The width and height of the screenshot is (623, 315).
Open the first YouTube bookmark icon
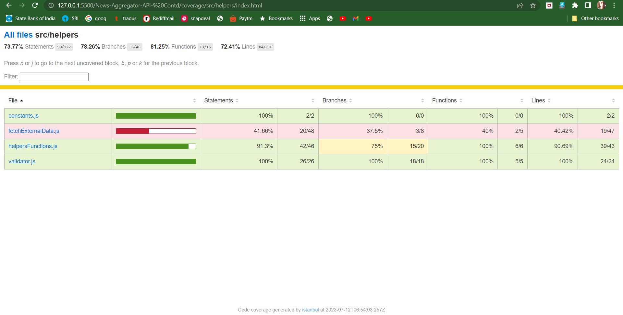(342, 18)
